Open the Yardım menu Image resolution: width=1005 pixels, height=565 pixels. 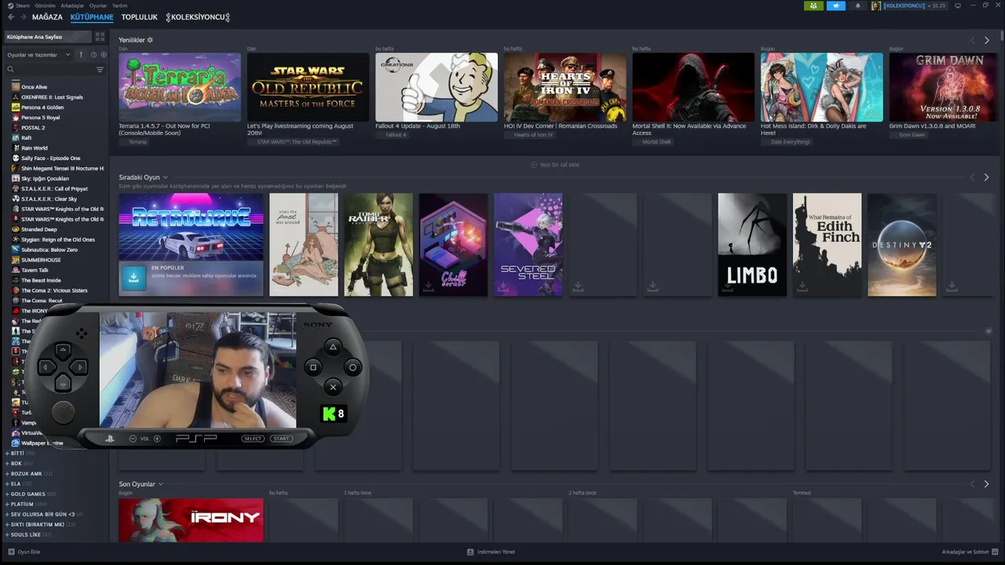(x=119, y=5)
